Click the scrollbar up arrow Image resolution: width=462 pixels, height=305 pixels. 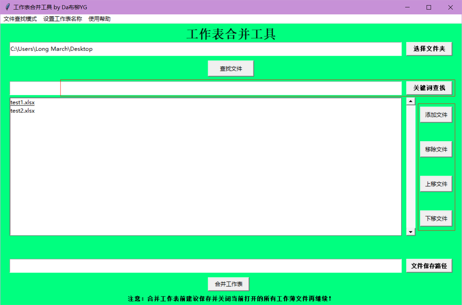411,101
